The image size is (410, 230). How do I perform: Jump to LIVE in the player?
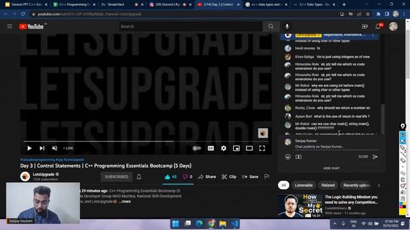pyautogui.click(x=68, y=148)
